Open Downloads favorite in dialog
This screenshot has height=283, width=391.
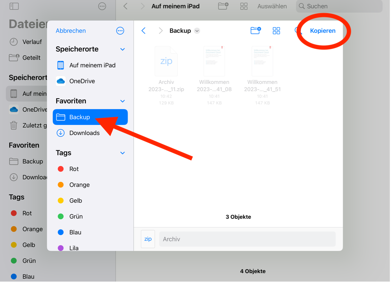[84, 133]
